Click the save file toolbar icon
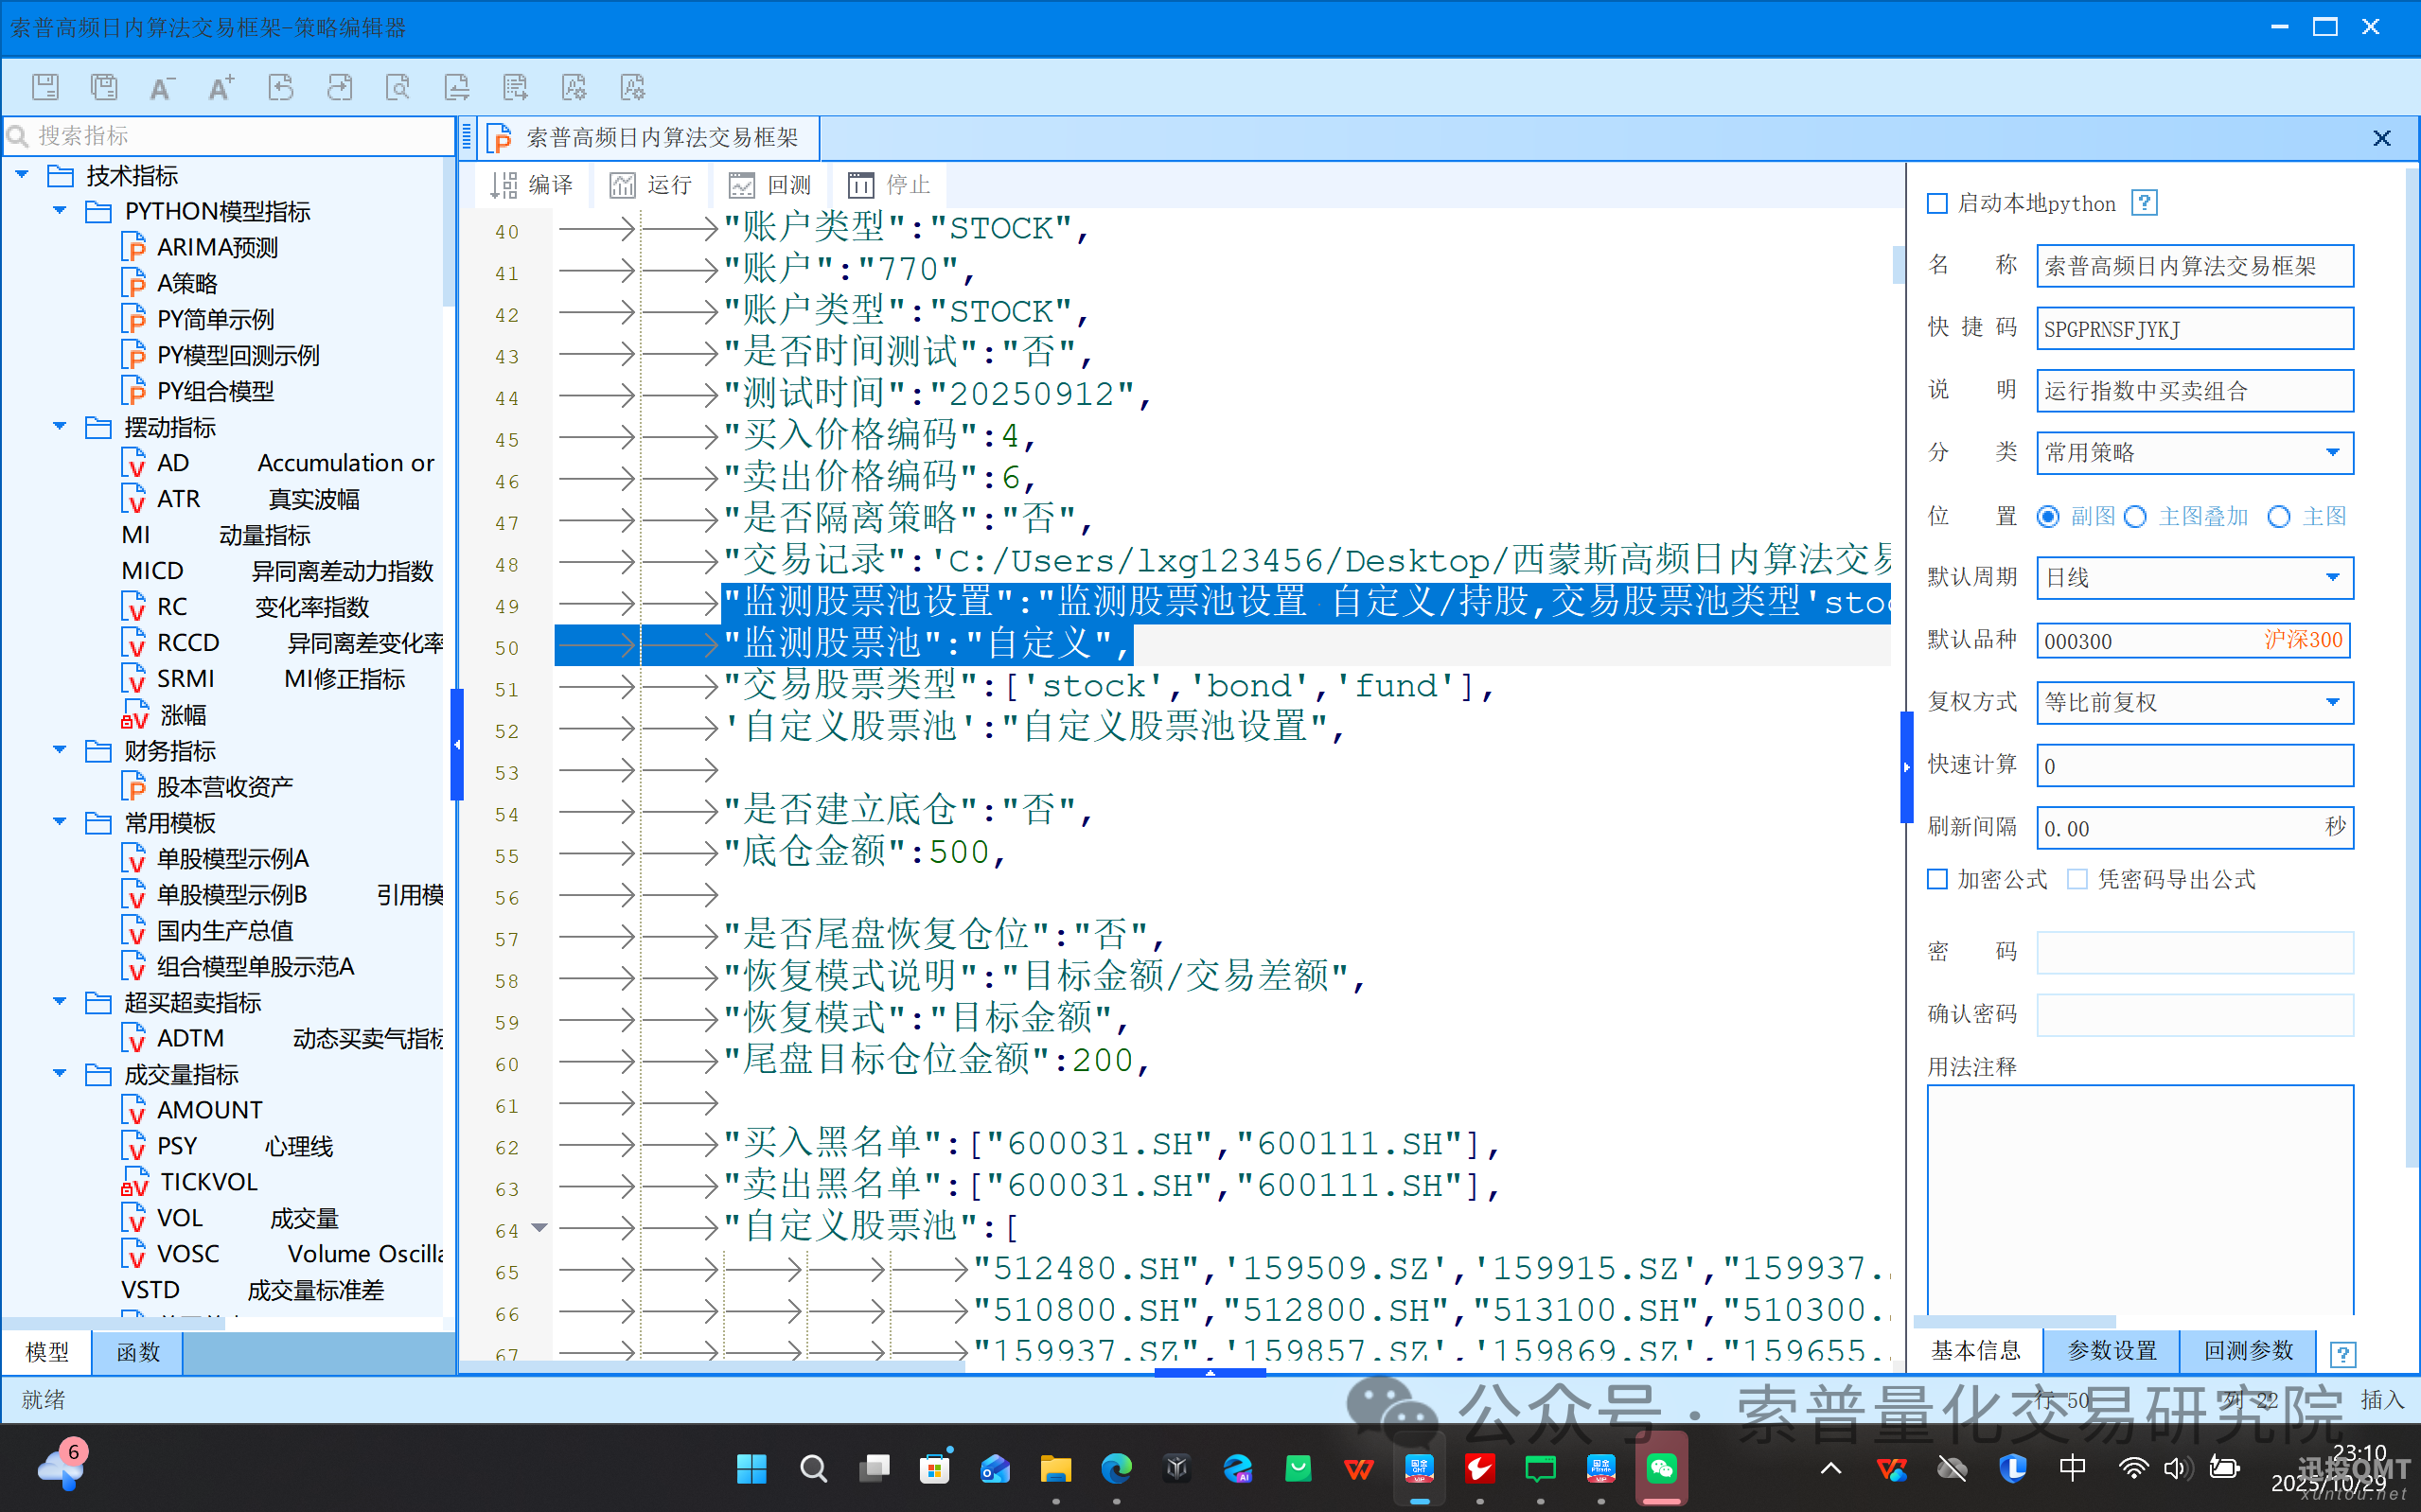The height and width of the screenshot is (1512, 2421). point(45,87)
